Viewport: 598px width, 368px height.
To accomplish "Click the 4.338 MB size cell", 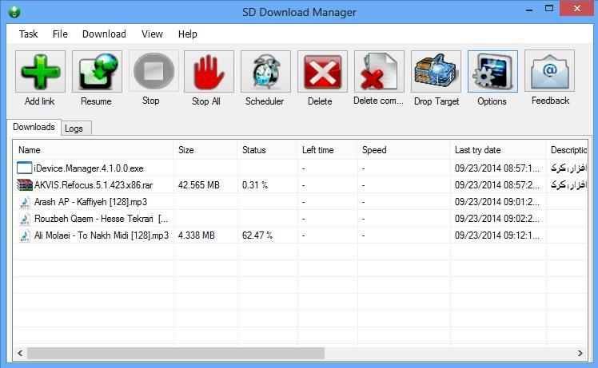I will [197, 235].
